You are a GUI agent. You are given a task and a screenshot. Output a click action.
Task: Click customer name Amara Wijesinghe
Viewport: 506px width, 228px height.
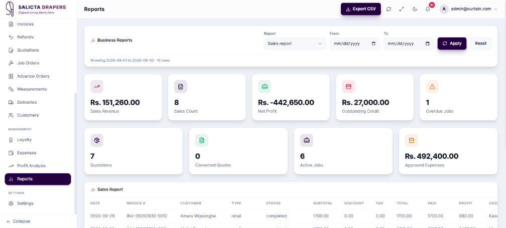198,216
